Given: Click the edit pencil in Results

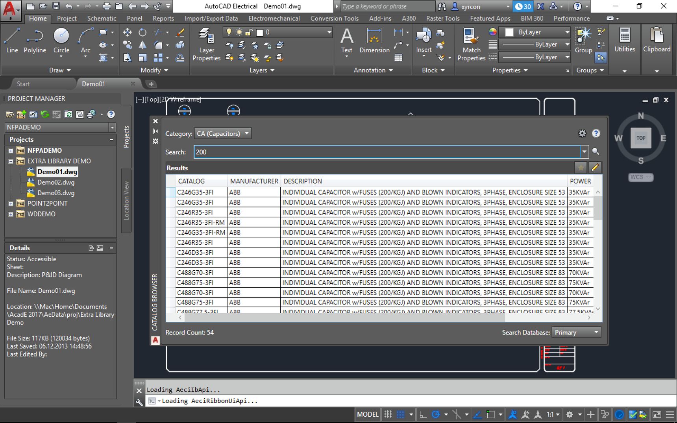Looking at the screenshot, I should coord(595,168).
